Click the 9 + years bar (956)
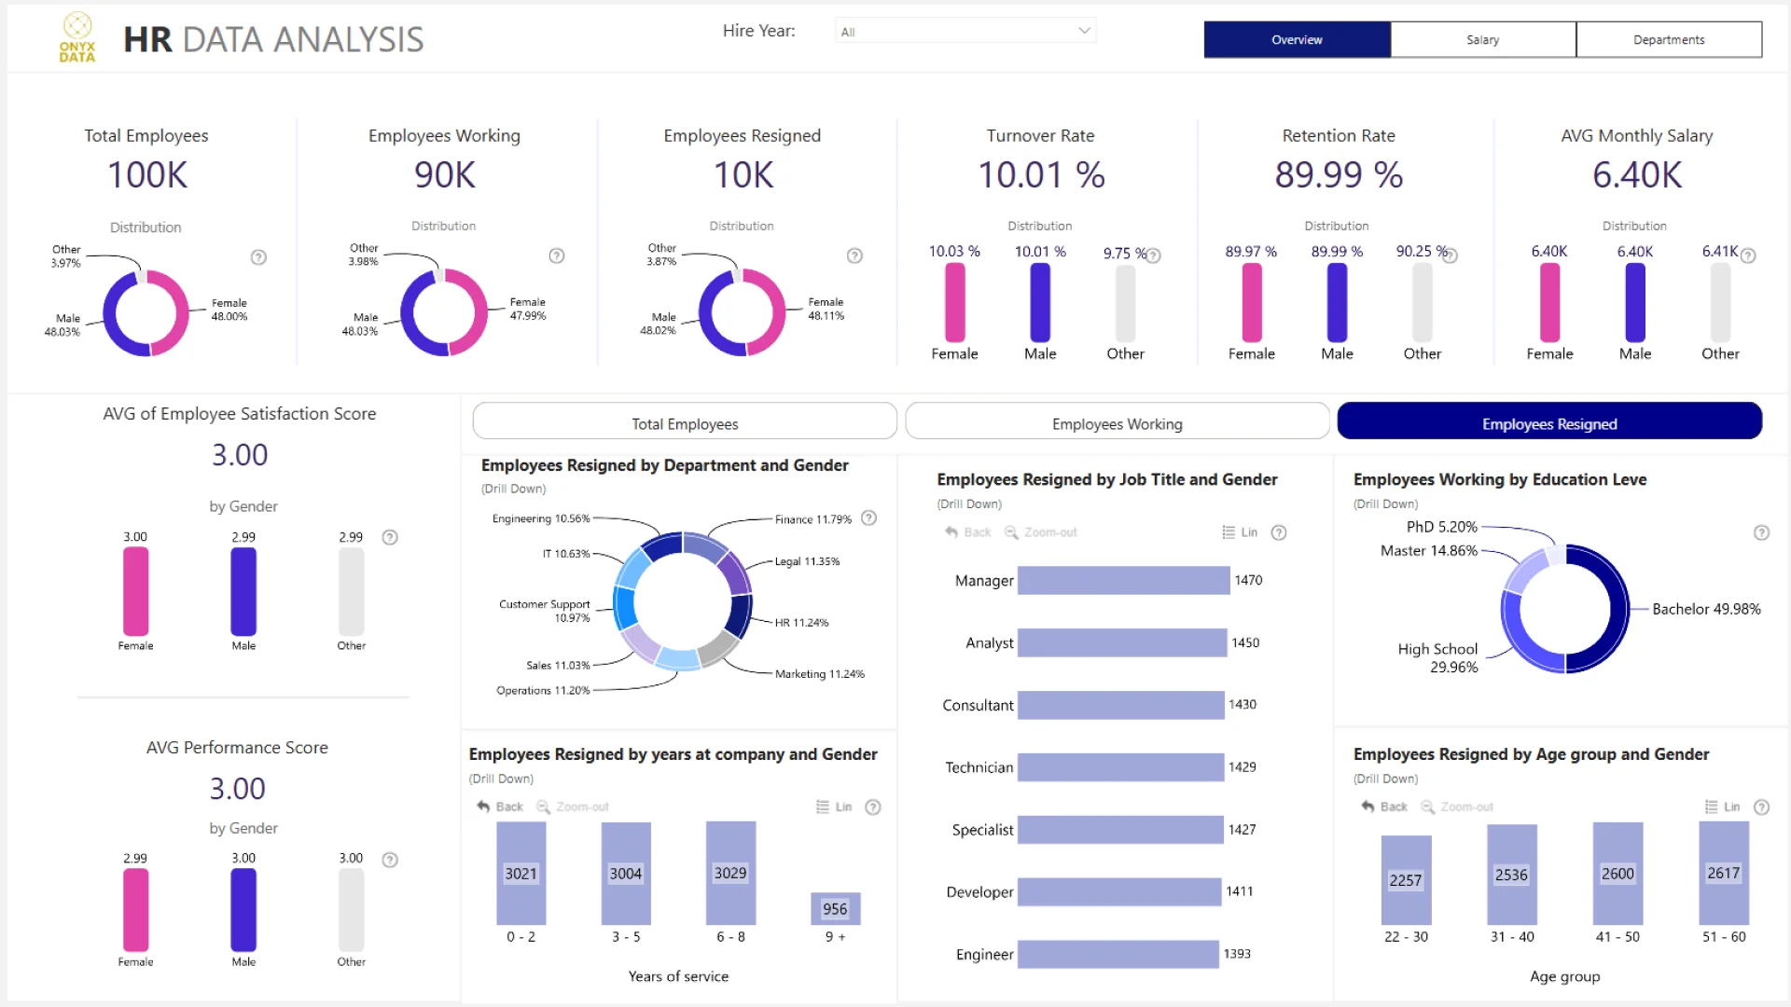 835,909
